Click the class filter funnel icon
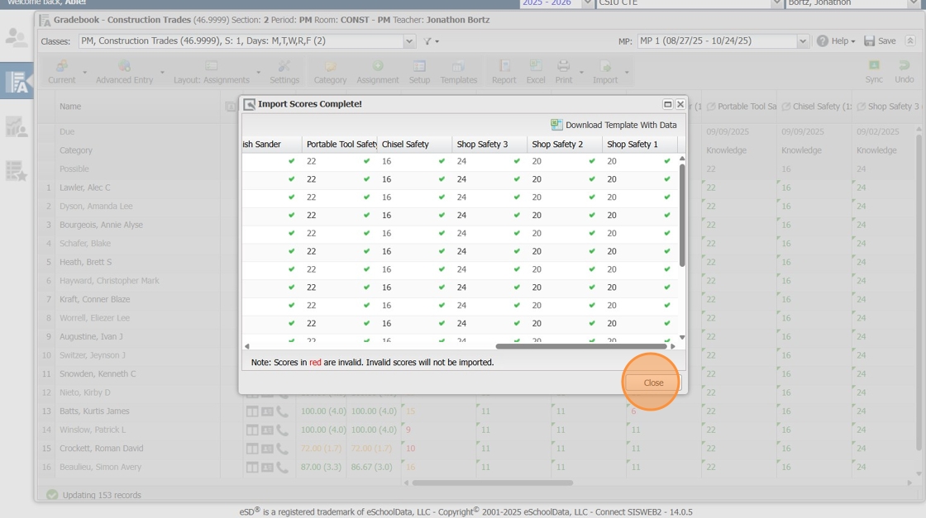Viewport: 926px width, 518px height. pos(427,41)
